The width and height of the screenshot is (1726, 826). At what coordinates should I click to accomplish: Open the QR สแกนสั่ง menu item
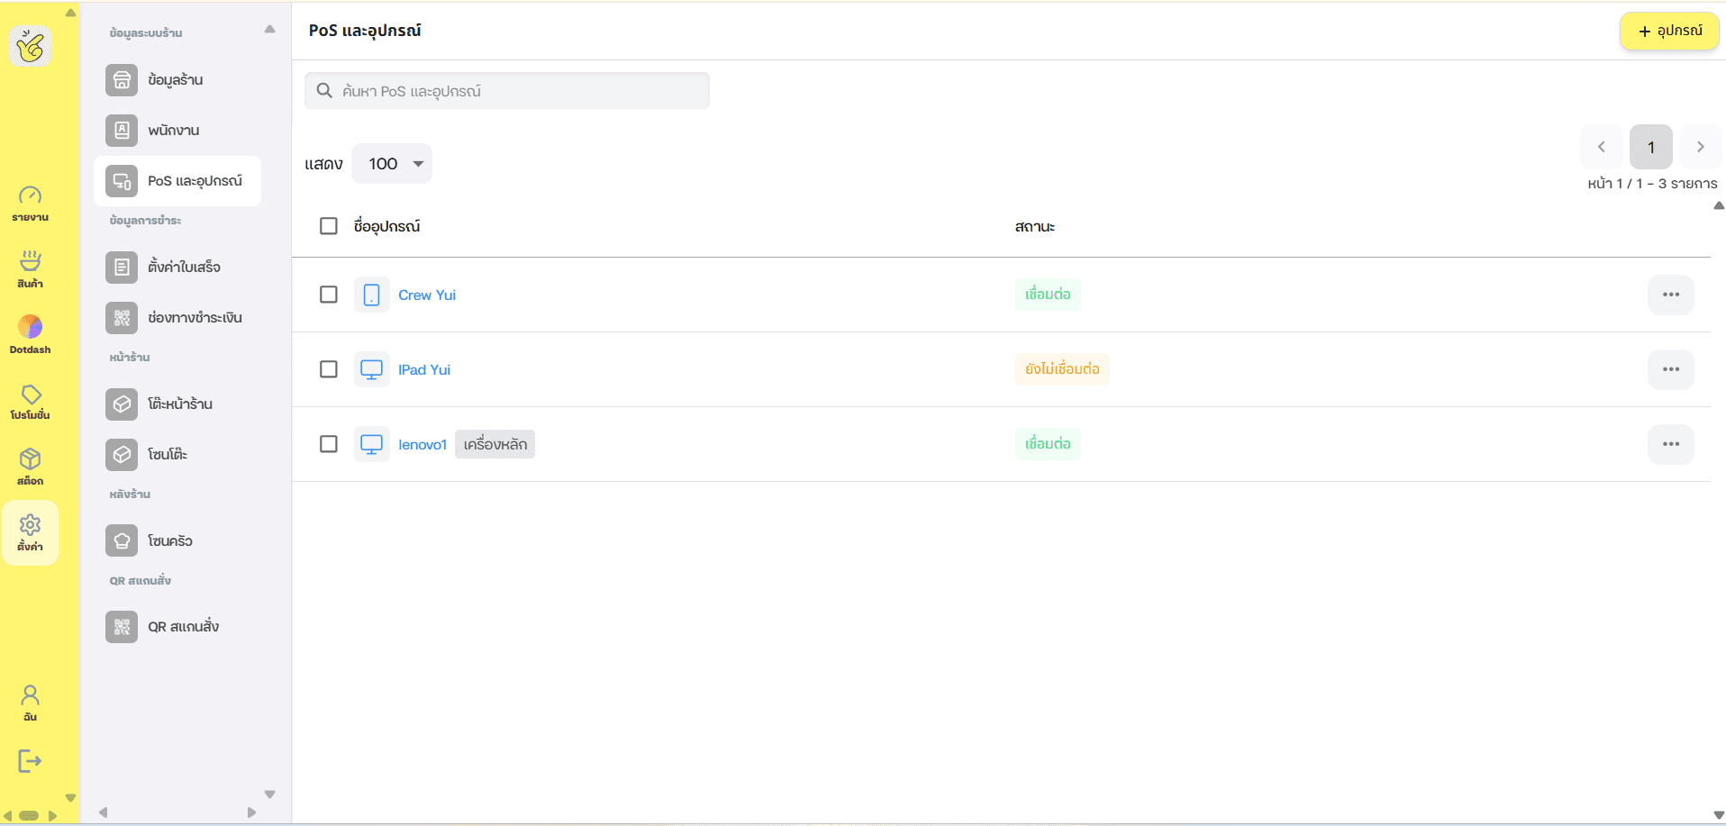pos(177,627)
